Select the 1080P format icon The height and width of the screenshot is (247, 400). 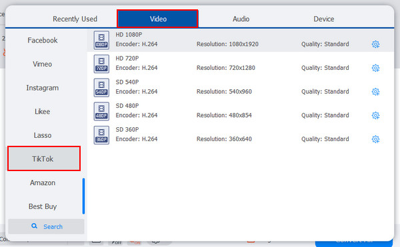point(101,40)
